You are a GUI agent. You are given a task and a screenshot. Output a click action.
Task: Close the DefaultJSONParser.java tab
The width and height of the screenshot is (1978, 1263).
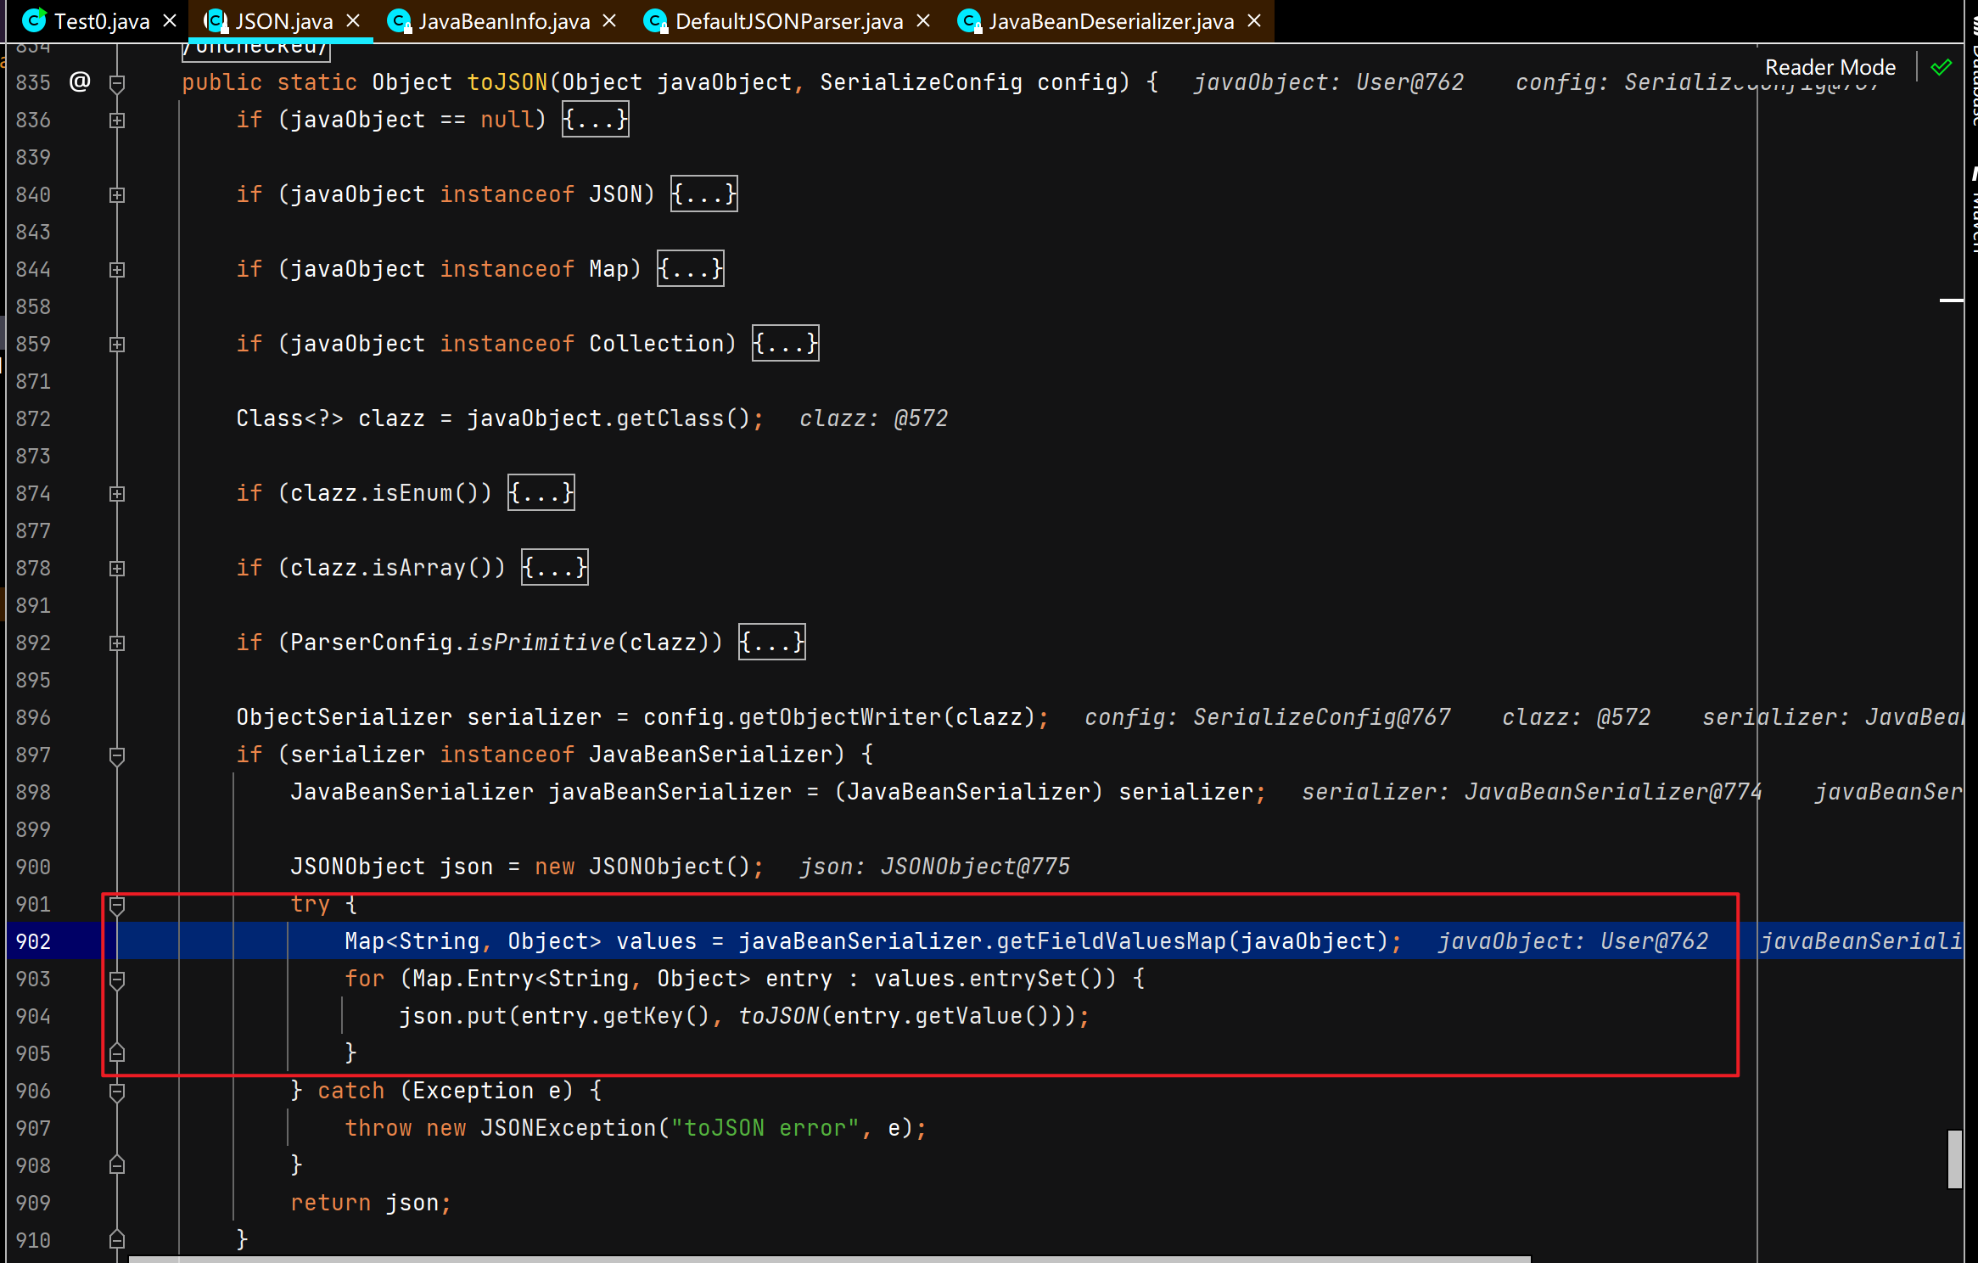923,20
